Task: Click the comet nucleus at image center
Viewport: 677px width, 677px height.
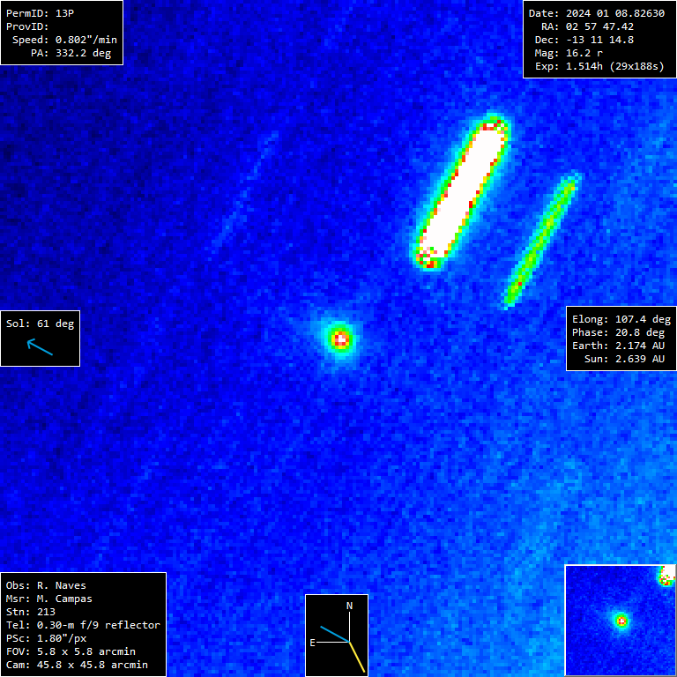Action: [x=341, y=338]
